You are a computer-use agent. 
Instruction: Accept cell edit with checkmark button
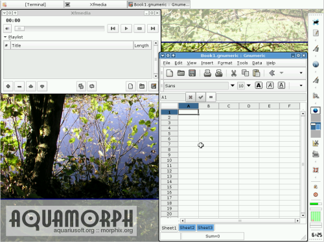pos(201,97)
